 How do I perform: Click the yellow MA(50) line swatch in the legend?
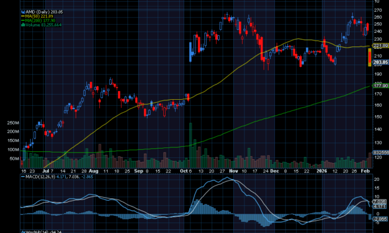coord(23,16)
